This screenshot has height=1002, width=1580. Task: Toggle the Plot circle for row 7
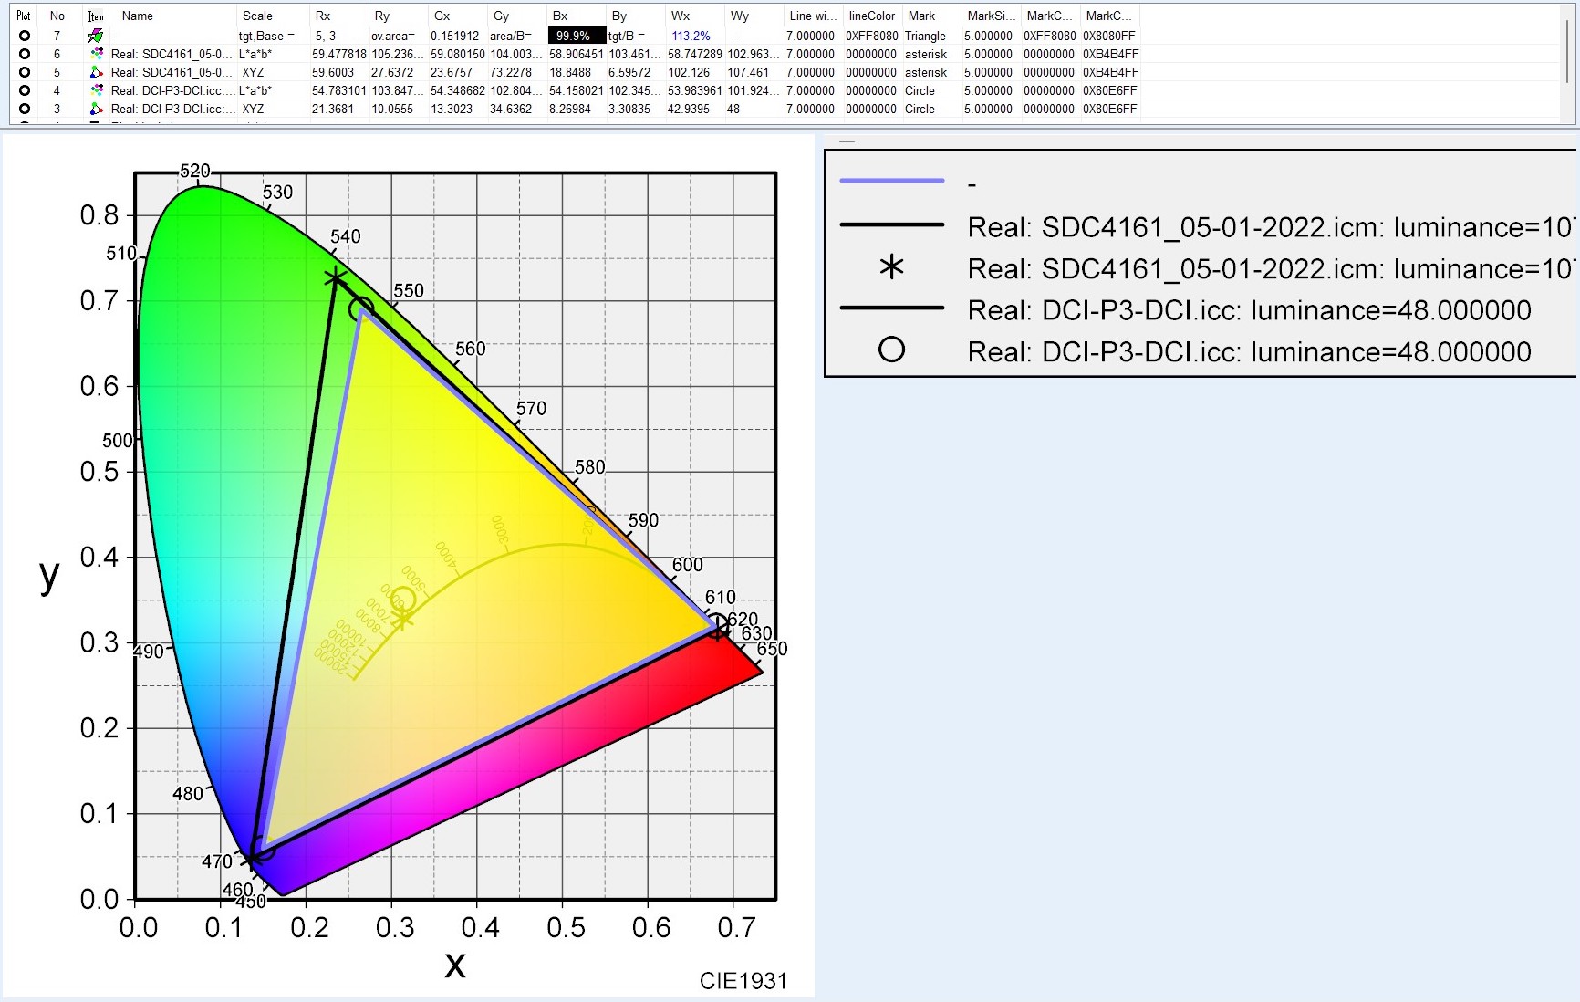[x=25, y=36]
